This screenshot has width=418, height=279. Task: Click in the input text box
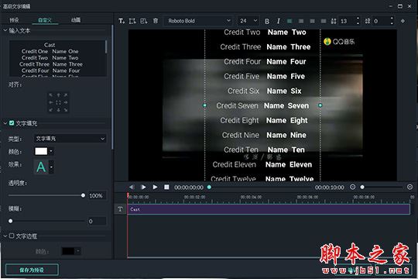point(57,58)
